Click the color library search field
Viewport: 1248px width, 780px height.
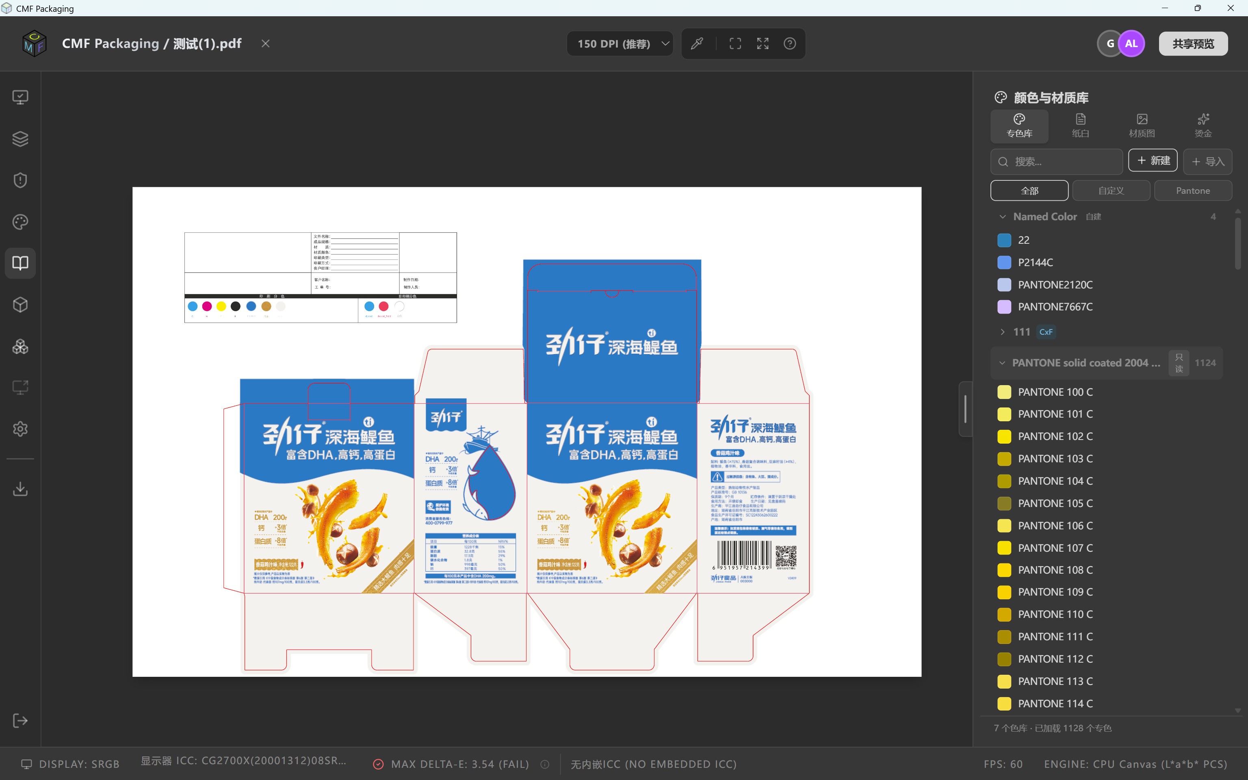[1057, 161]
